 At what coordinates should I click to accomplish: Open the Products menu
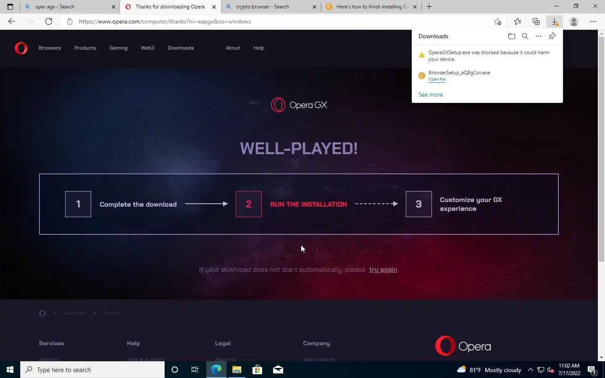pyautogui.click(x=85, y=48)
